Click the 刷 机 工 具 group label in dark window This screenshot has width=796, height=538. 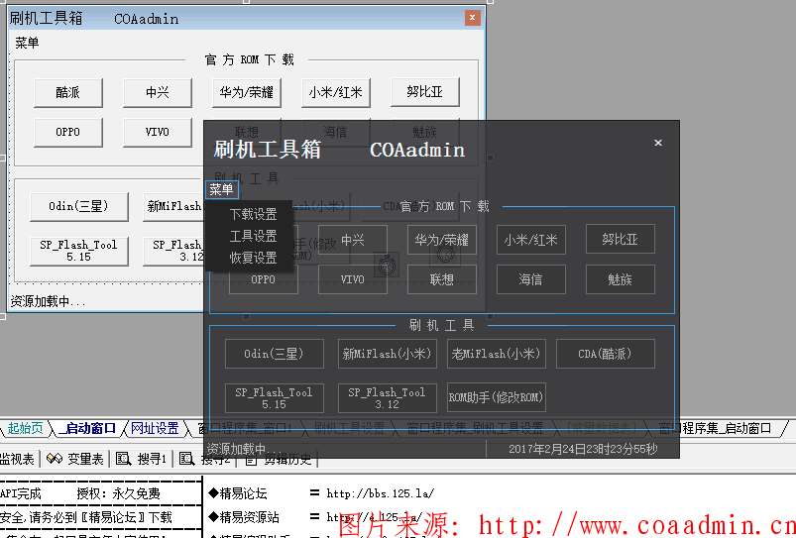[x=442, y=325]
